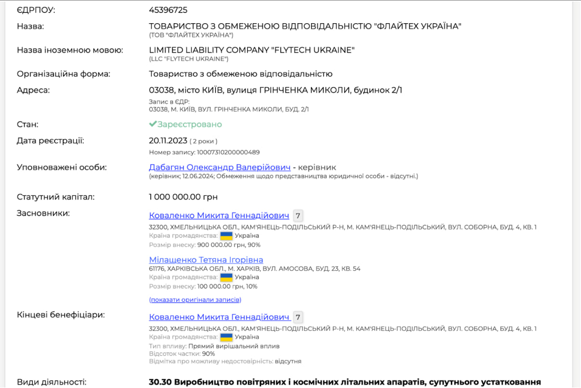Click activity 30.30 Виробництво повітряних літальних апаратів

pos(344,382)
